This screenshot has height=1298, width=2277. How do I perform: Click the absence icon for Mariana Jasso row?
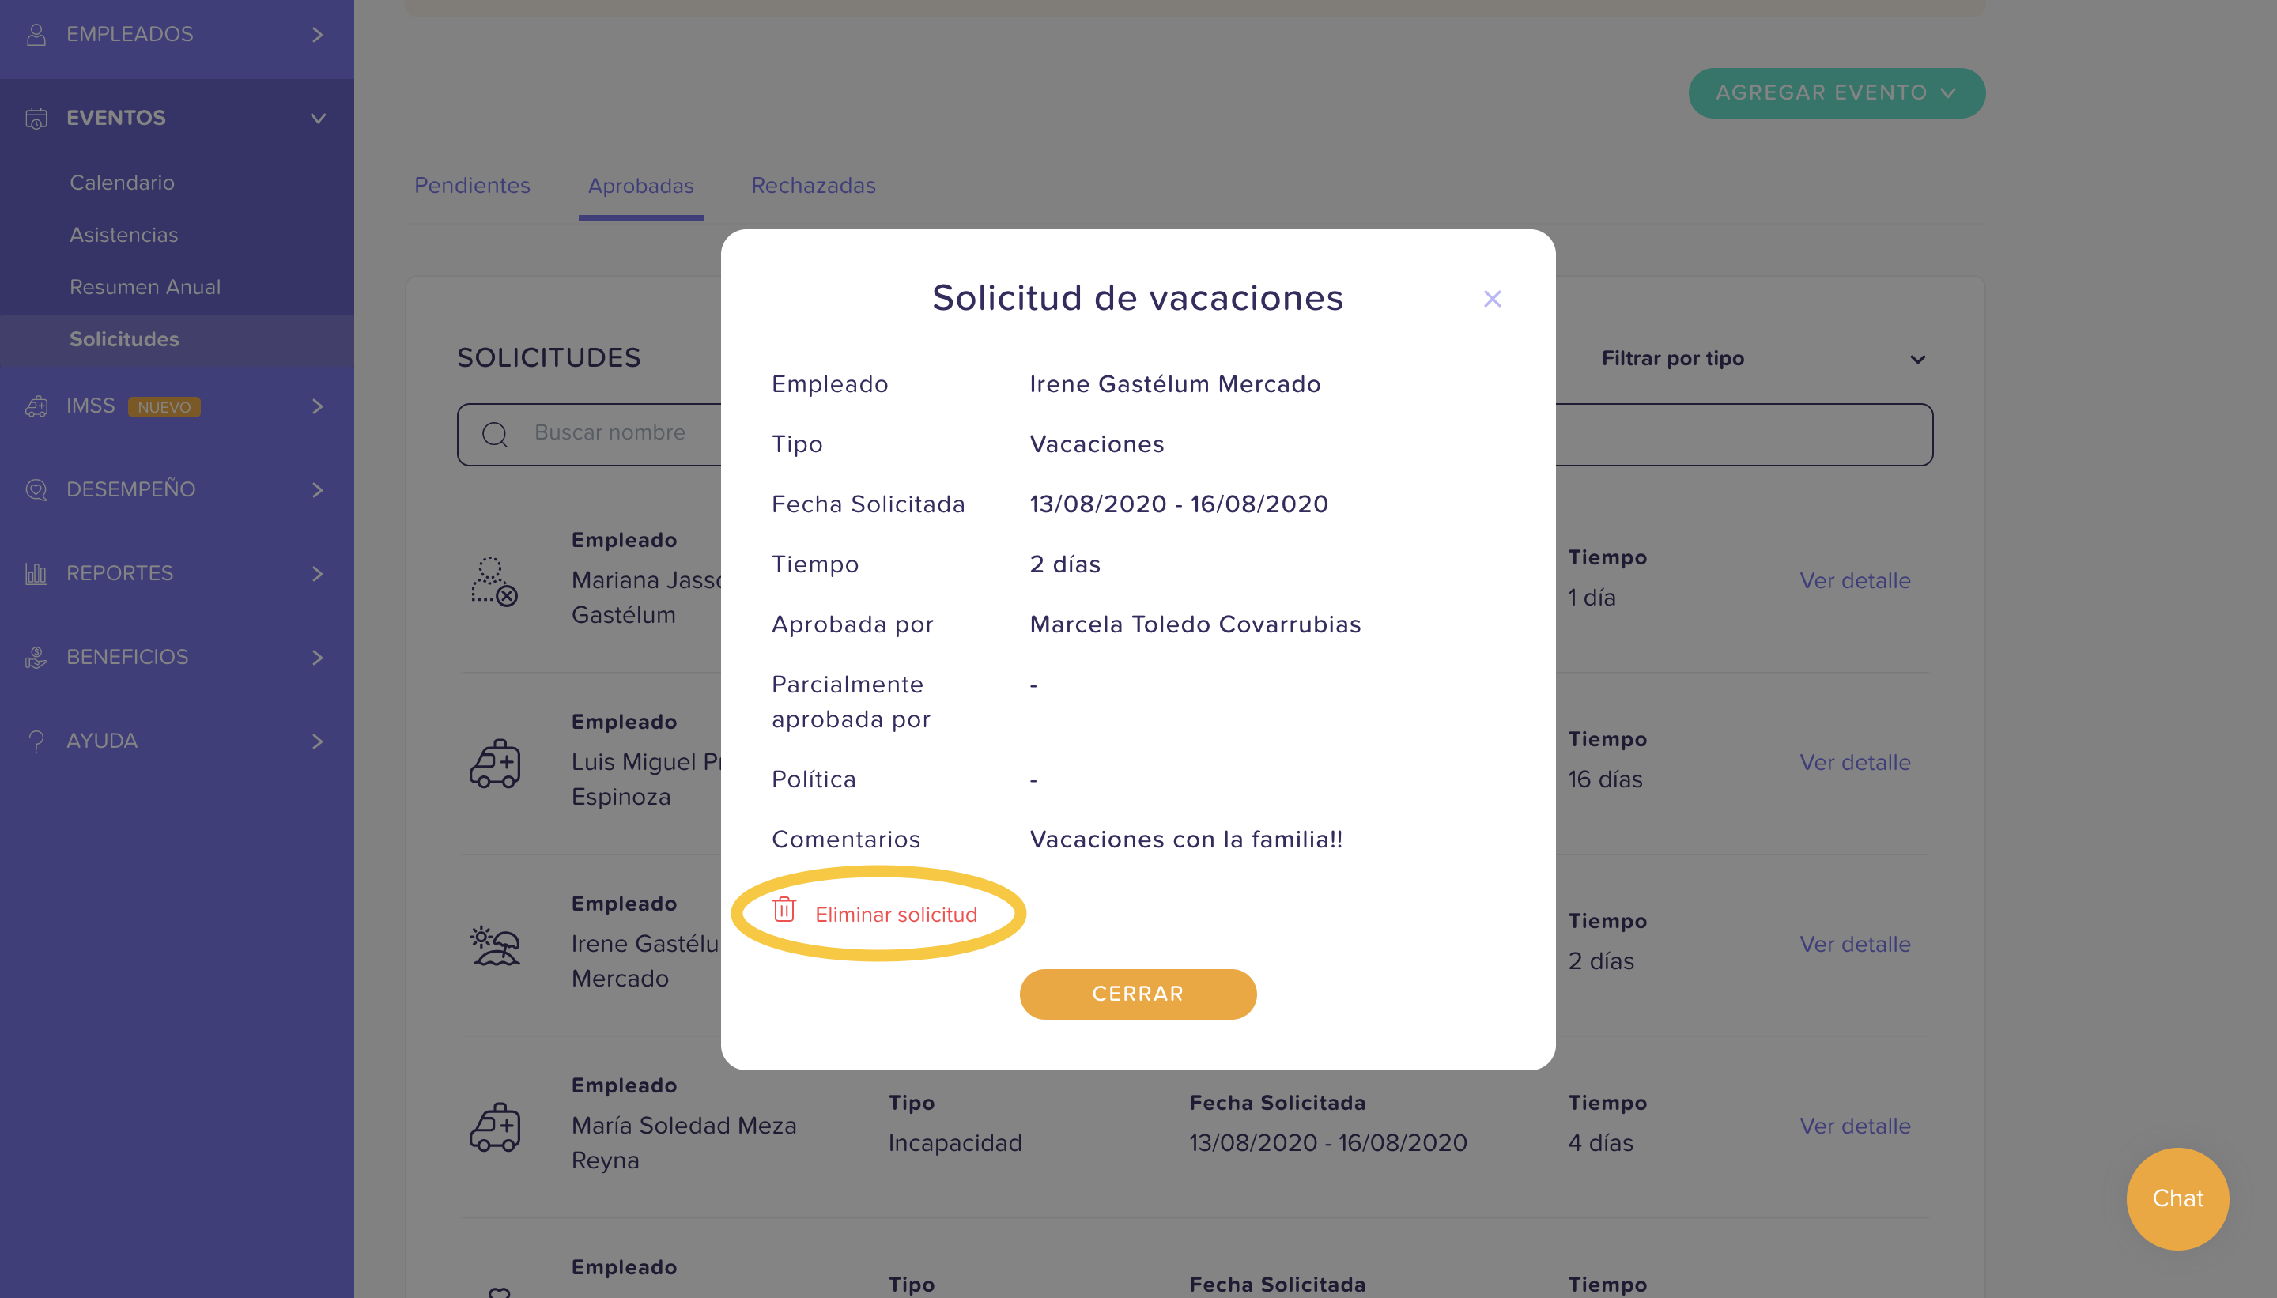494,581
